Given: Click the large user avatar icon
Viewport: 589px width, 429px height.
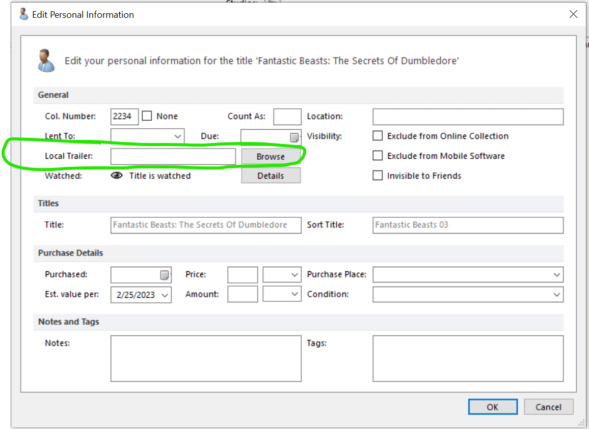Looking at the screenshot, I should pyautogui.click(x=46, y=61).
